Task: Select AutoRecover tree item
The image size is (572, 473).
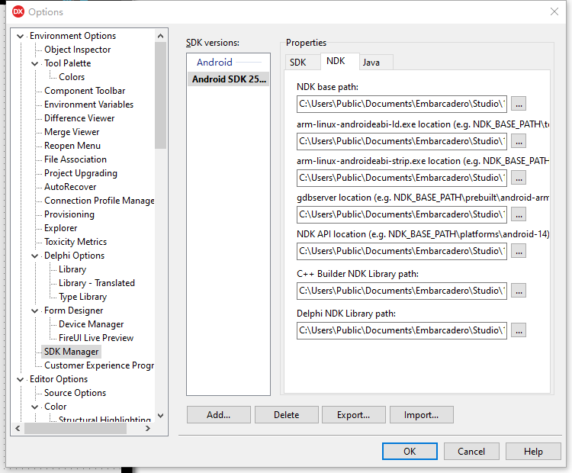Action: coord(70,187)
